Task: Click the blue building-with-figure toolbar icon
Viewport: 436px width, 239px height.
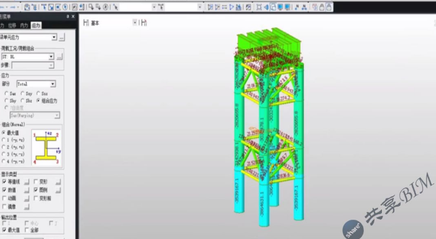Action: click(x=239, y=7)
